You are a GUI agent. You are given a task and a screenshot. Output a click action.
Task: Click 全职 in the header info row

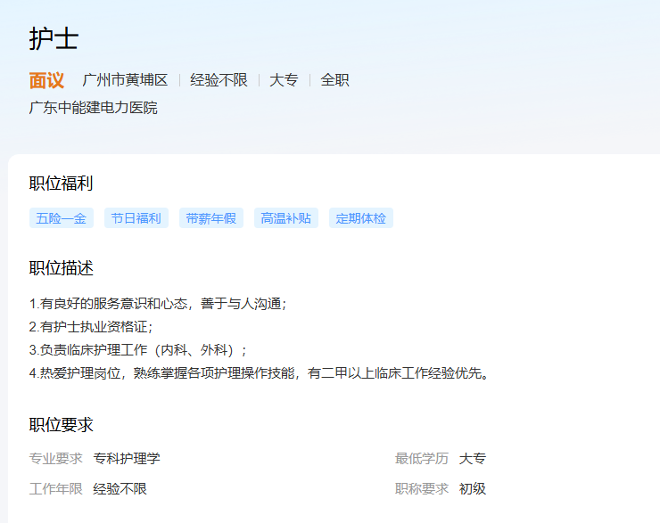pyautogui.click(x=334, y=80)
